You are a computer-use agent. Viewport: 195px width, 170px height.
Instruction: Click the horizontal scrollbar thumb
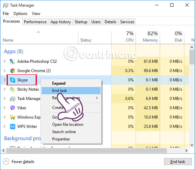(x=87, y=151)
